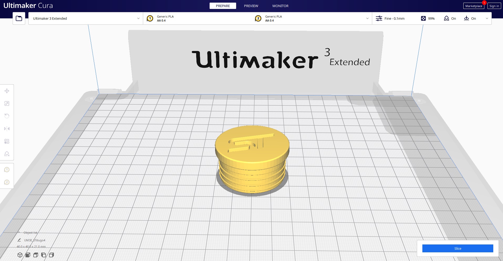This screenshot has width=503, height=261.
Task: Switch to the PREVIEW stage
Action: pos(251,6)
